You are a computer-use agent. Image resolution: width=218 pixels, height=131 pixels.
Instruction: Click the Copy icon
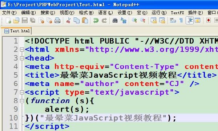(x=77, y=20)
